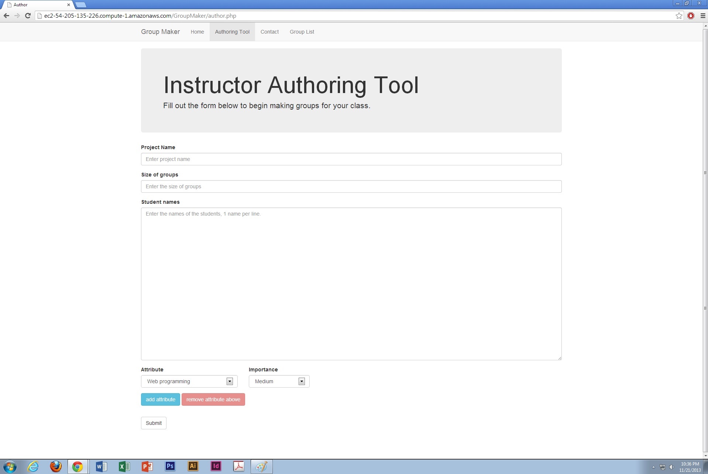Screen dimensions: 708x474
Task: Open Excel from the taskbar
Action: 124,467
